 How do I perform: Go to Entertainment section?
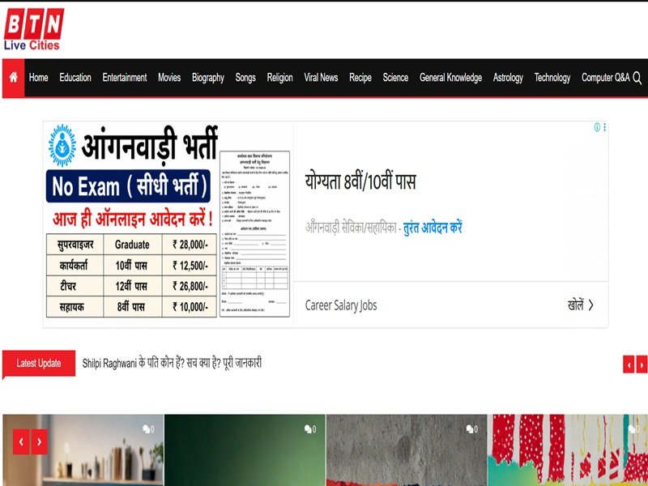[x=125, y=78]
